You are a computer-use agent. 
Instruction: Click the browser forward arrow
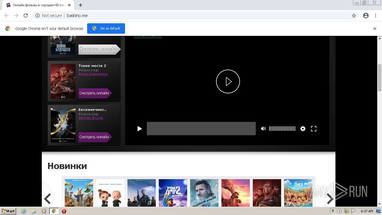16,16
